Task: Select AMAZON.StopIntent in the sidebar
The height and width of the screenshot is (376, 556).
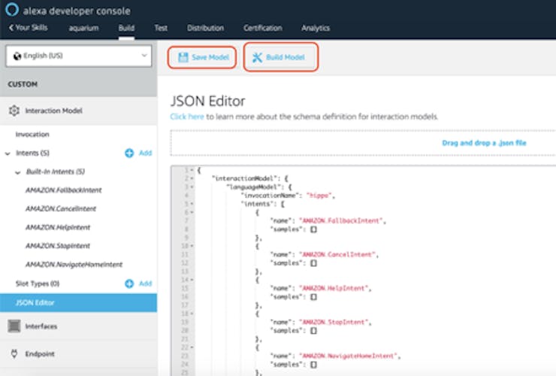Action: click(x=58, y=246)
